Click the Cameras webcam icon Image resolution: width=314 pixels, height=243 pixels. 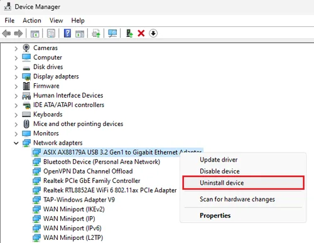pos(26,48)
